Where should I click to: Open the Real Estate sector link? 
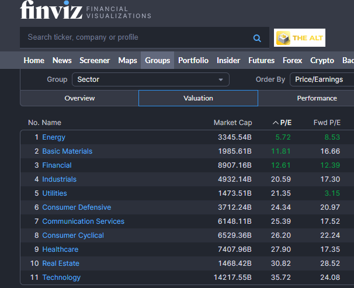coord(61,263)
